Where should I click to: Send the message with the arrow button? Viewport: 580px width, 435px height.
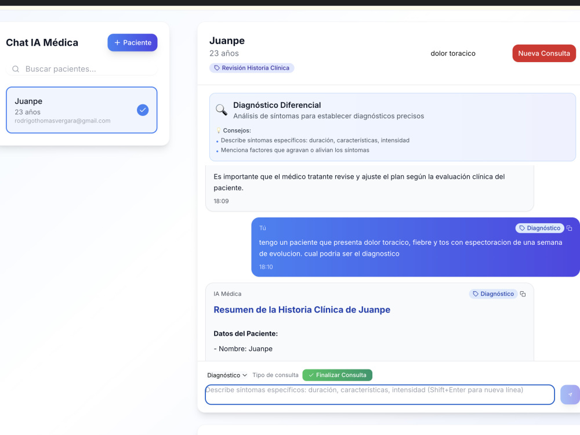point(570,394)
